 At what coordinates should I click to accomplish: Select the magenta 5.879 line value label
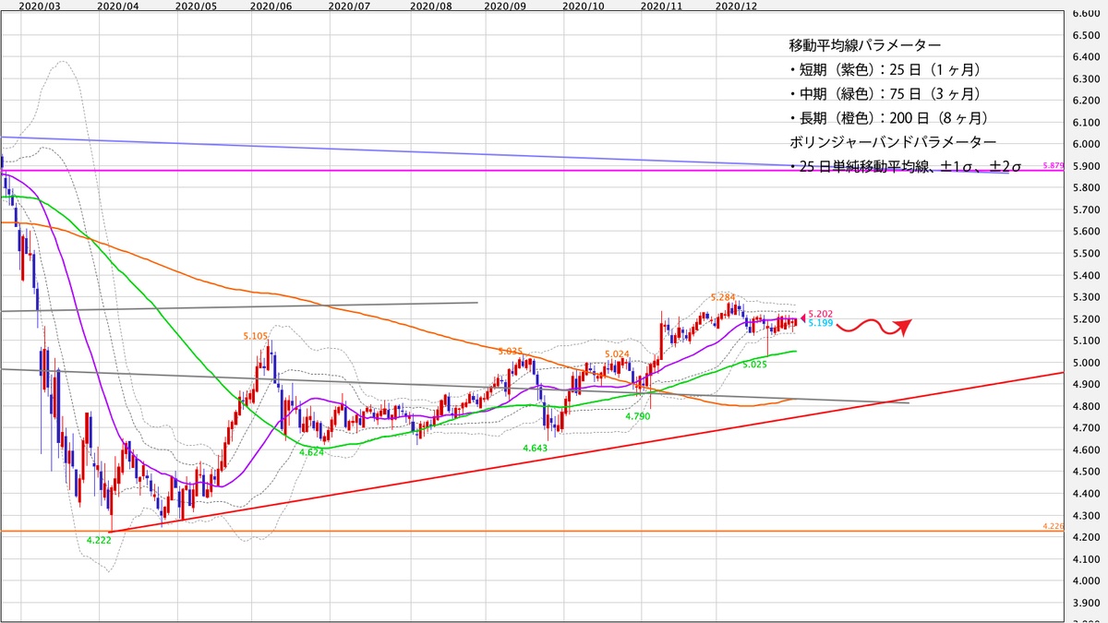(x=1052, y=165)
